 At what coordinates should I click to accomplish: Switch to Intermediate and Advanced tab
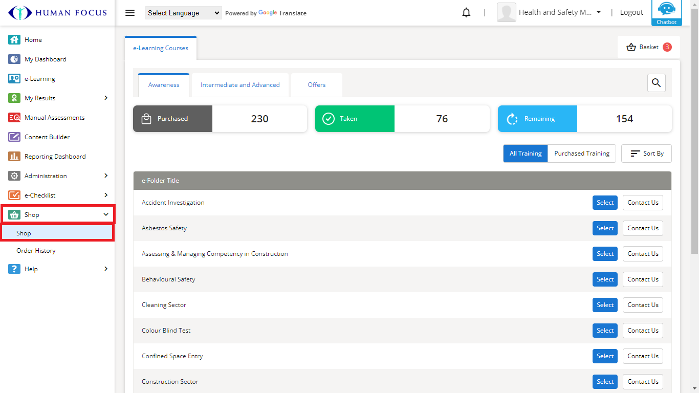pos(240,85)
